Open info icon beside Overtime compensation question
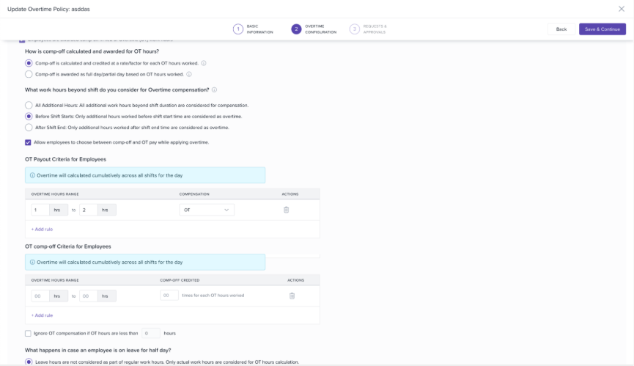Image resolution: width=634 pixels, height=366 pixels. [214, 89]
